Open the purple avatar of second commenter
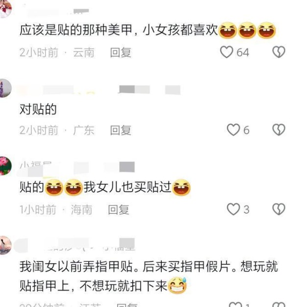The height and width of the screenshot is (307, 294). coord(5,88)
